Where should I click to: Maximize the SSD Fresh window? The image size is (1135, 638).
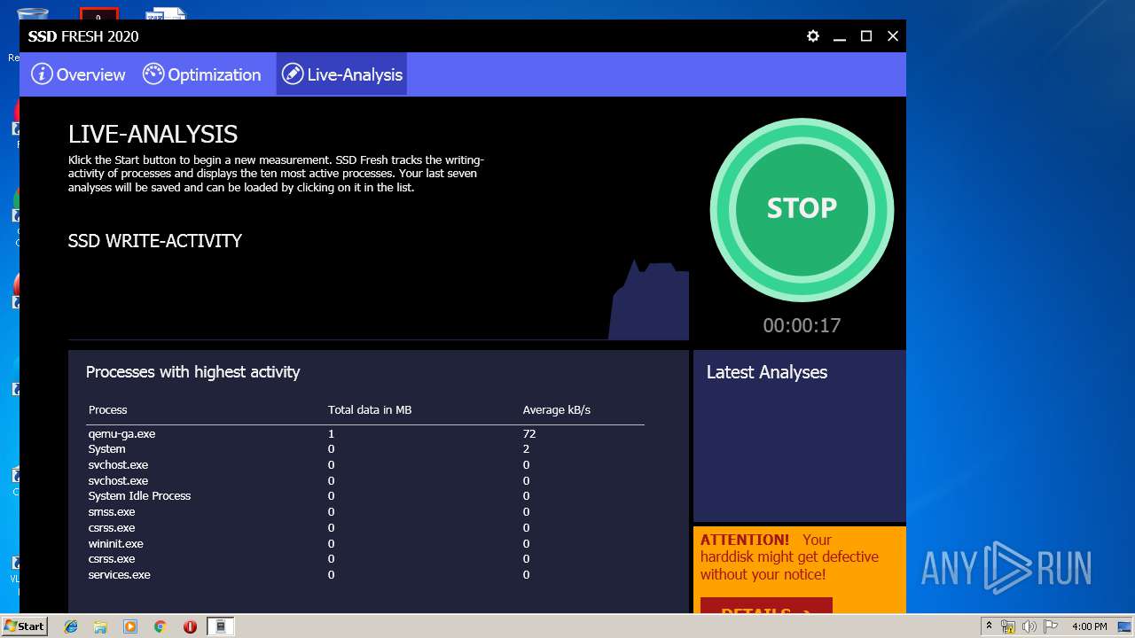point(866,36)
